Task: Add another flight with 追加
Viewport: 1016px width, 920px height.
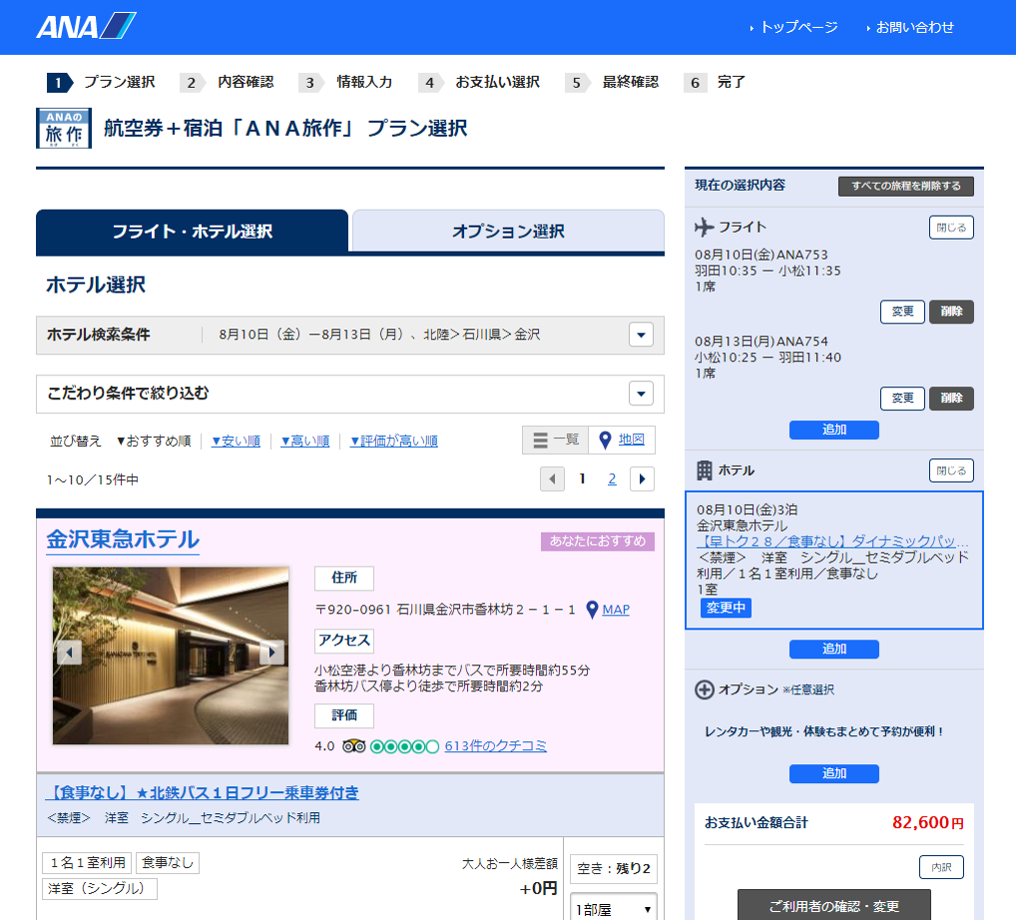Action: coord(834,429)
